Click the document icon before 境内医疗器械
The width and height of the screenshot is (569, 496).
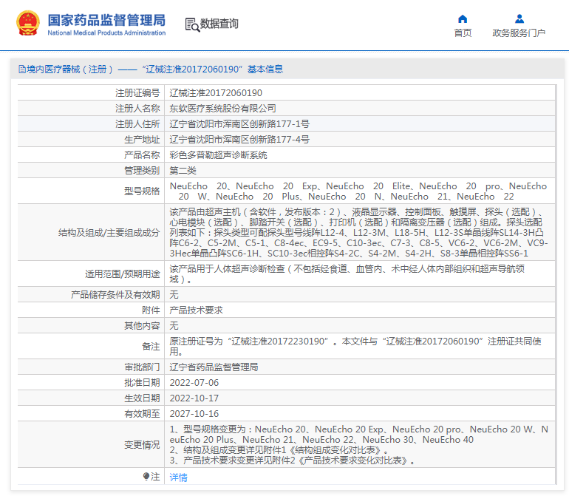coord(21,69)
